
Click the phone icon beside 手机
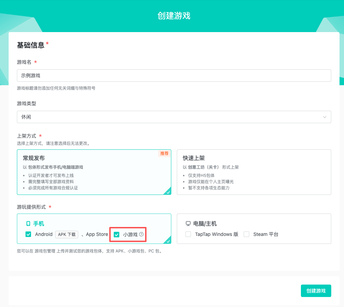pyautogui.click(x=28, y=224)
